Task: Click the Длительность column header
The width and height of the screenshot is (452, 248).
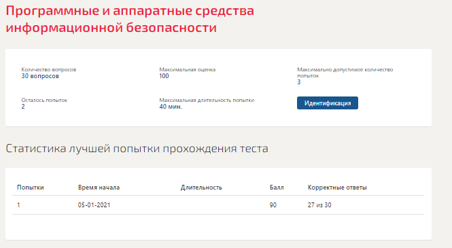Action: pyautogui.click(x=201, y=188)
